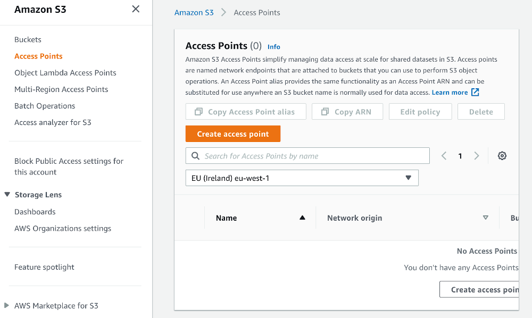Click the Learn more external link icon

(x=475, y=93)
